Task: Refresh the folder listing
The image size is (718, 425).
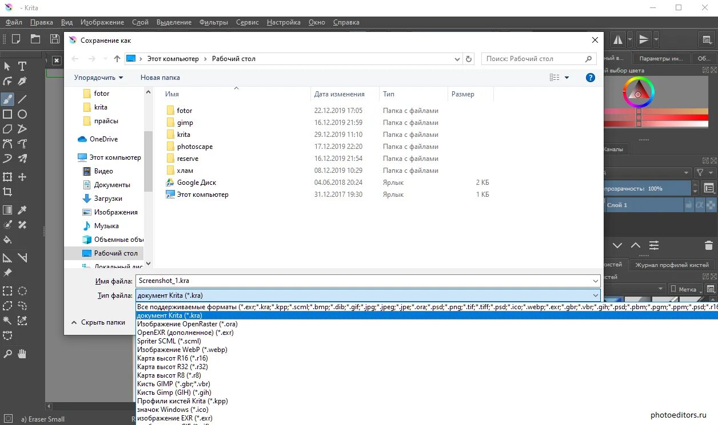Action: click(469, 59)
